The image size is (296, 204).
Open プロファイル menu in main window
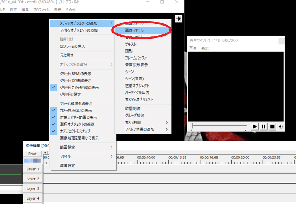coord(41,10)
